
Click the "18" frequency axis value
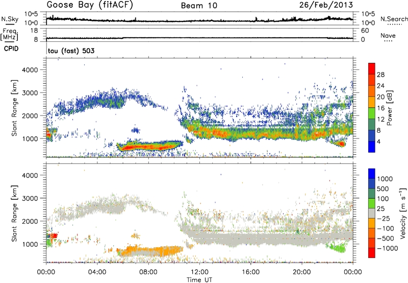[34, 31]
